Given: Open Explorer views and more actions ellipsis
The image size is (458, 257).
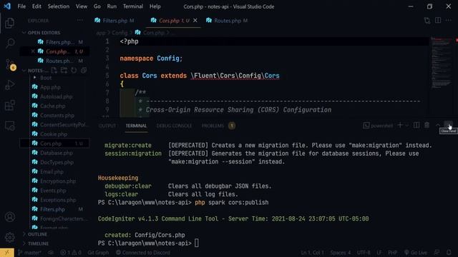Looking at the screenshot, I should coord(79,21).
